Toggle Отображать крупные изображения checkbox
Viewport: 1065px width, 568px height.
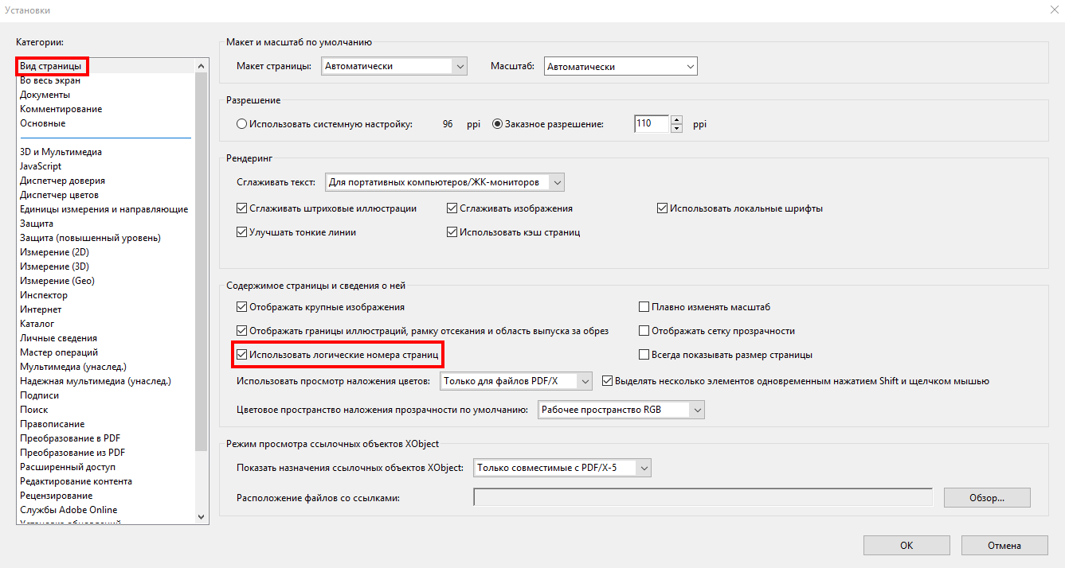(242, 307)
